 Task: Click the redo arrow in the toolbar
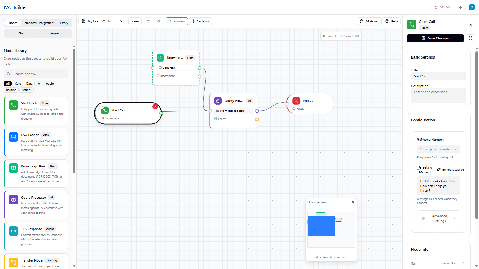coord(159,21)
